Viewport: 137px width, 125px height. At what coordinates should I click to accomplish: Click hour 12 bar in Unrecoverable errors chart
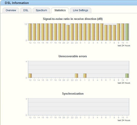(30, 76)
